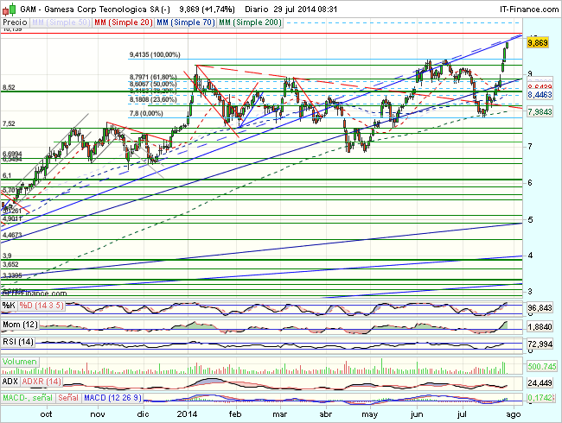Image resolution: width=562 pixels, height=423 pixels.
Task: Select the ADX indicator label
Action: click(x=10, y=382)
